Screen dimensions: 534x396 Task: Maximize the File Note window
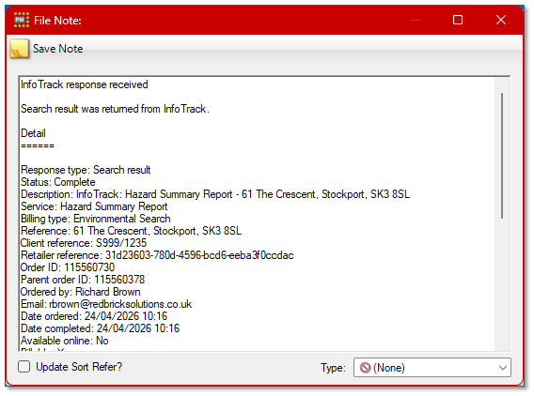[x=458, y=20]
